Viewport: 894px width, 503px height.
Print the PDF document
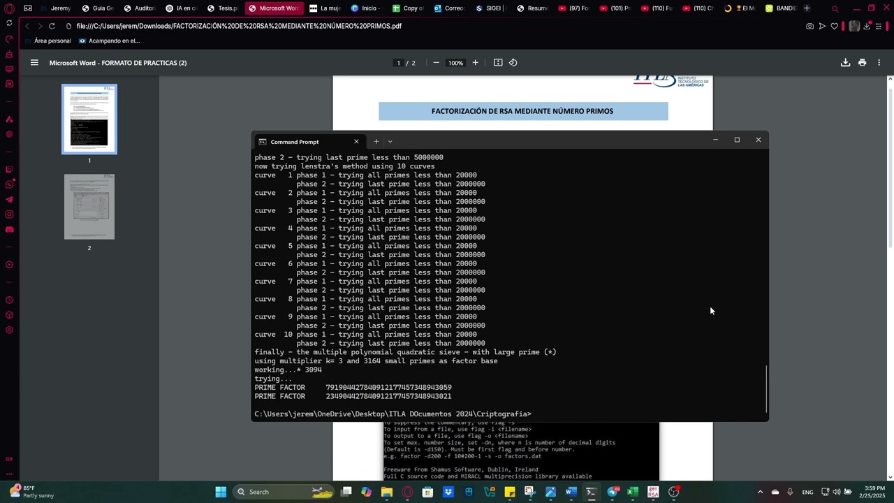click(862, 63)
